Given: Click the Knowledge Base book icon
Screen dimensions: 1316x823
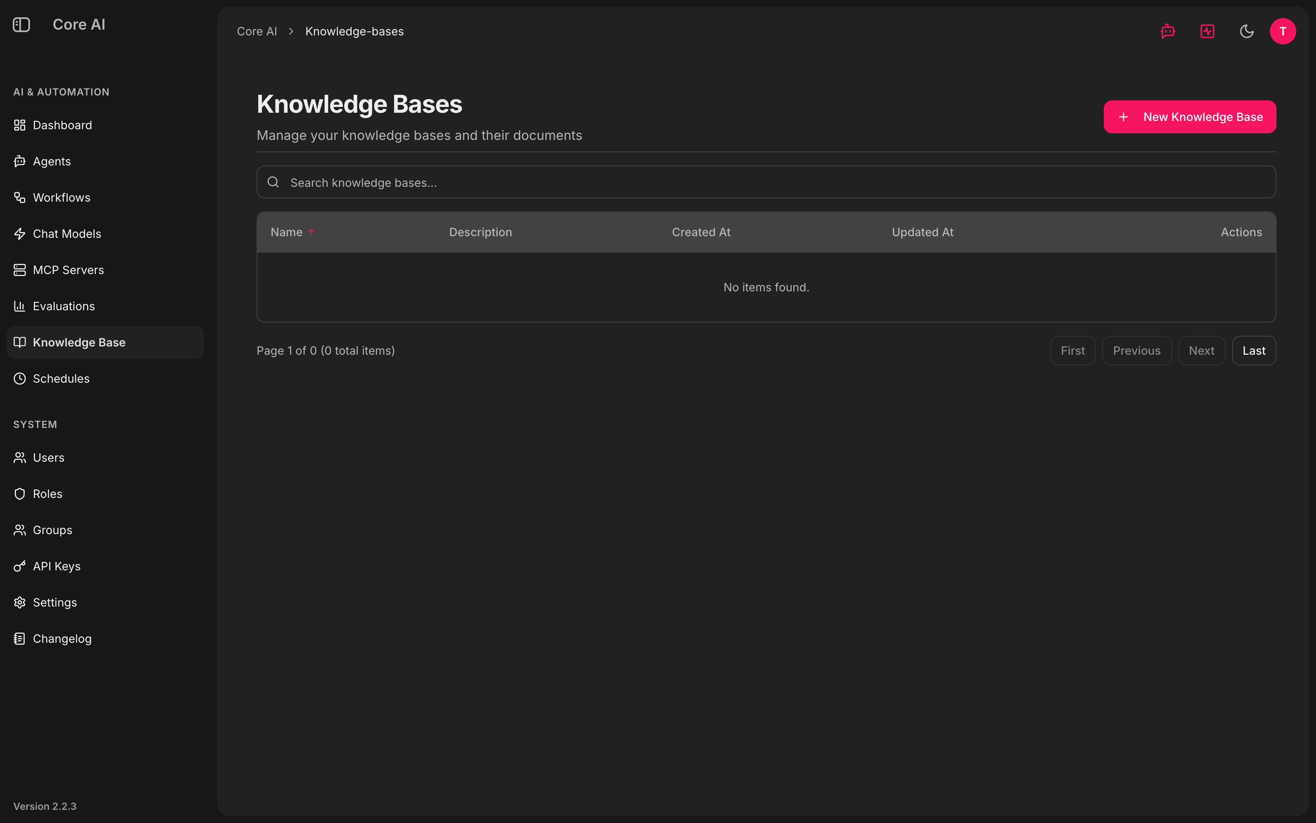Looking at the screenshot, I should point(20,342).
